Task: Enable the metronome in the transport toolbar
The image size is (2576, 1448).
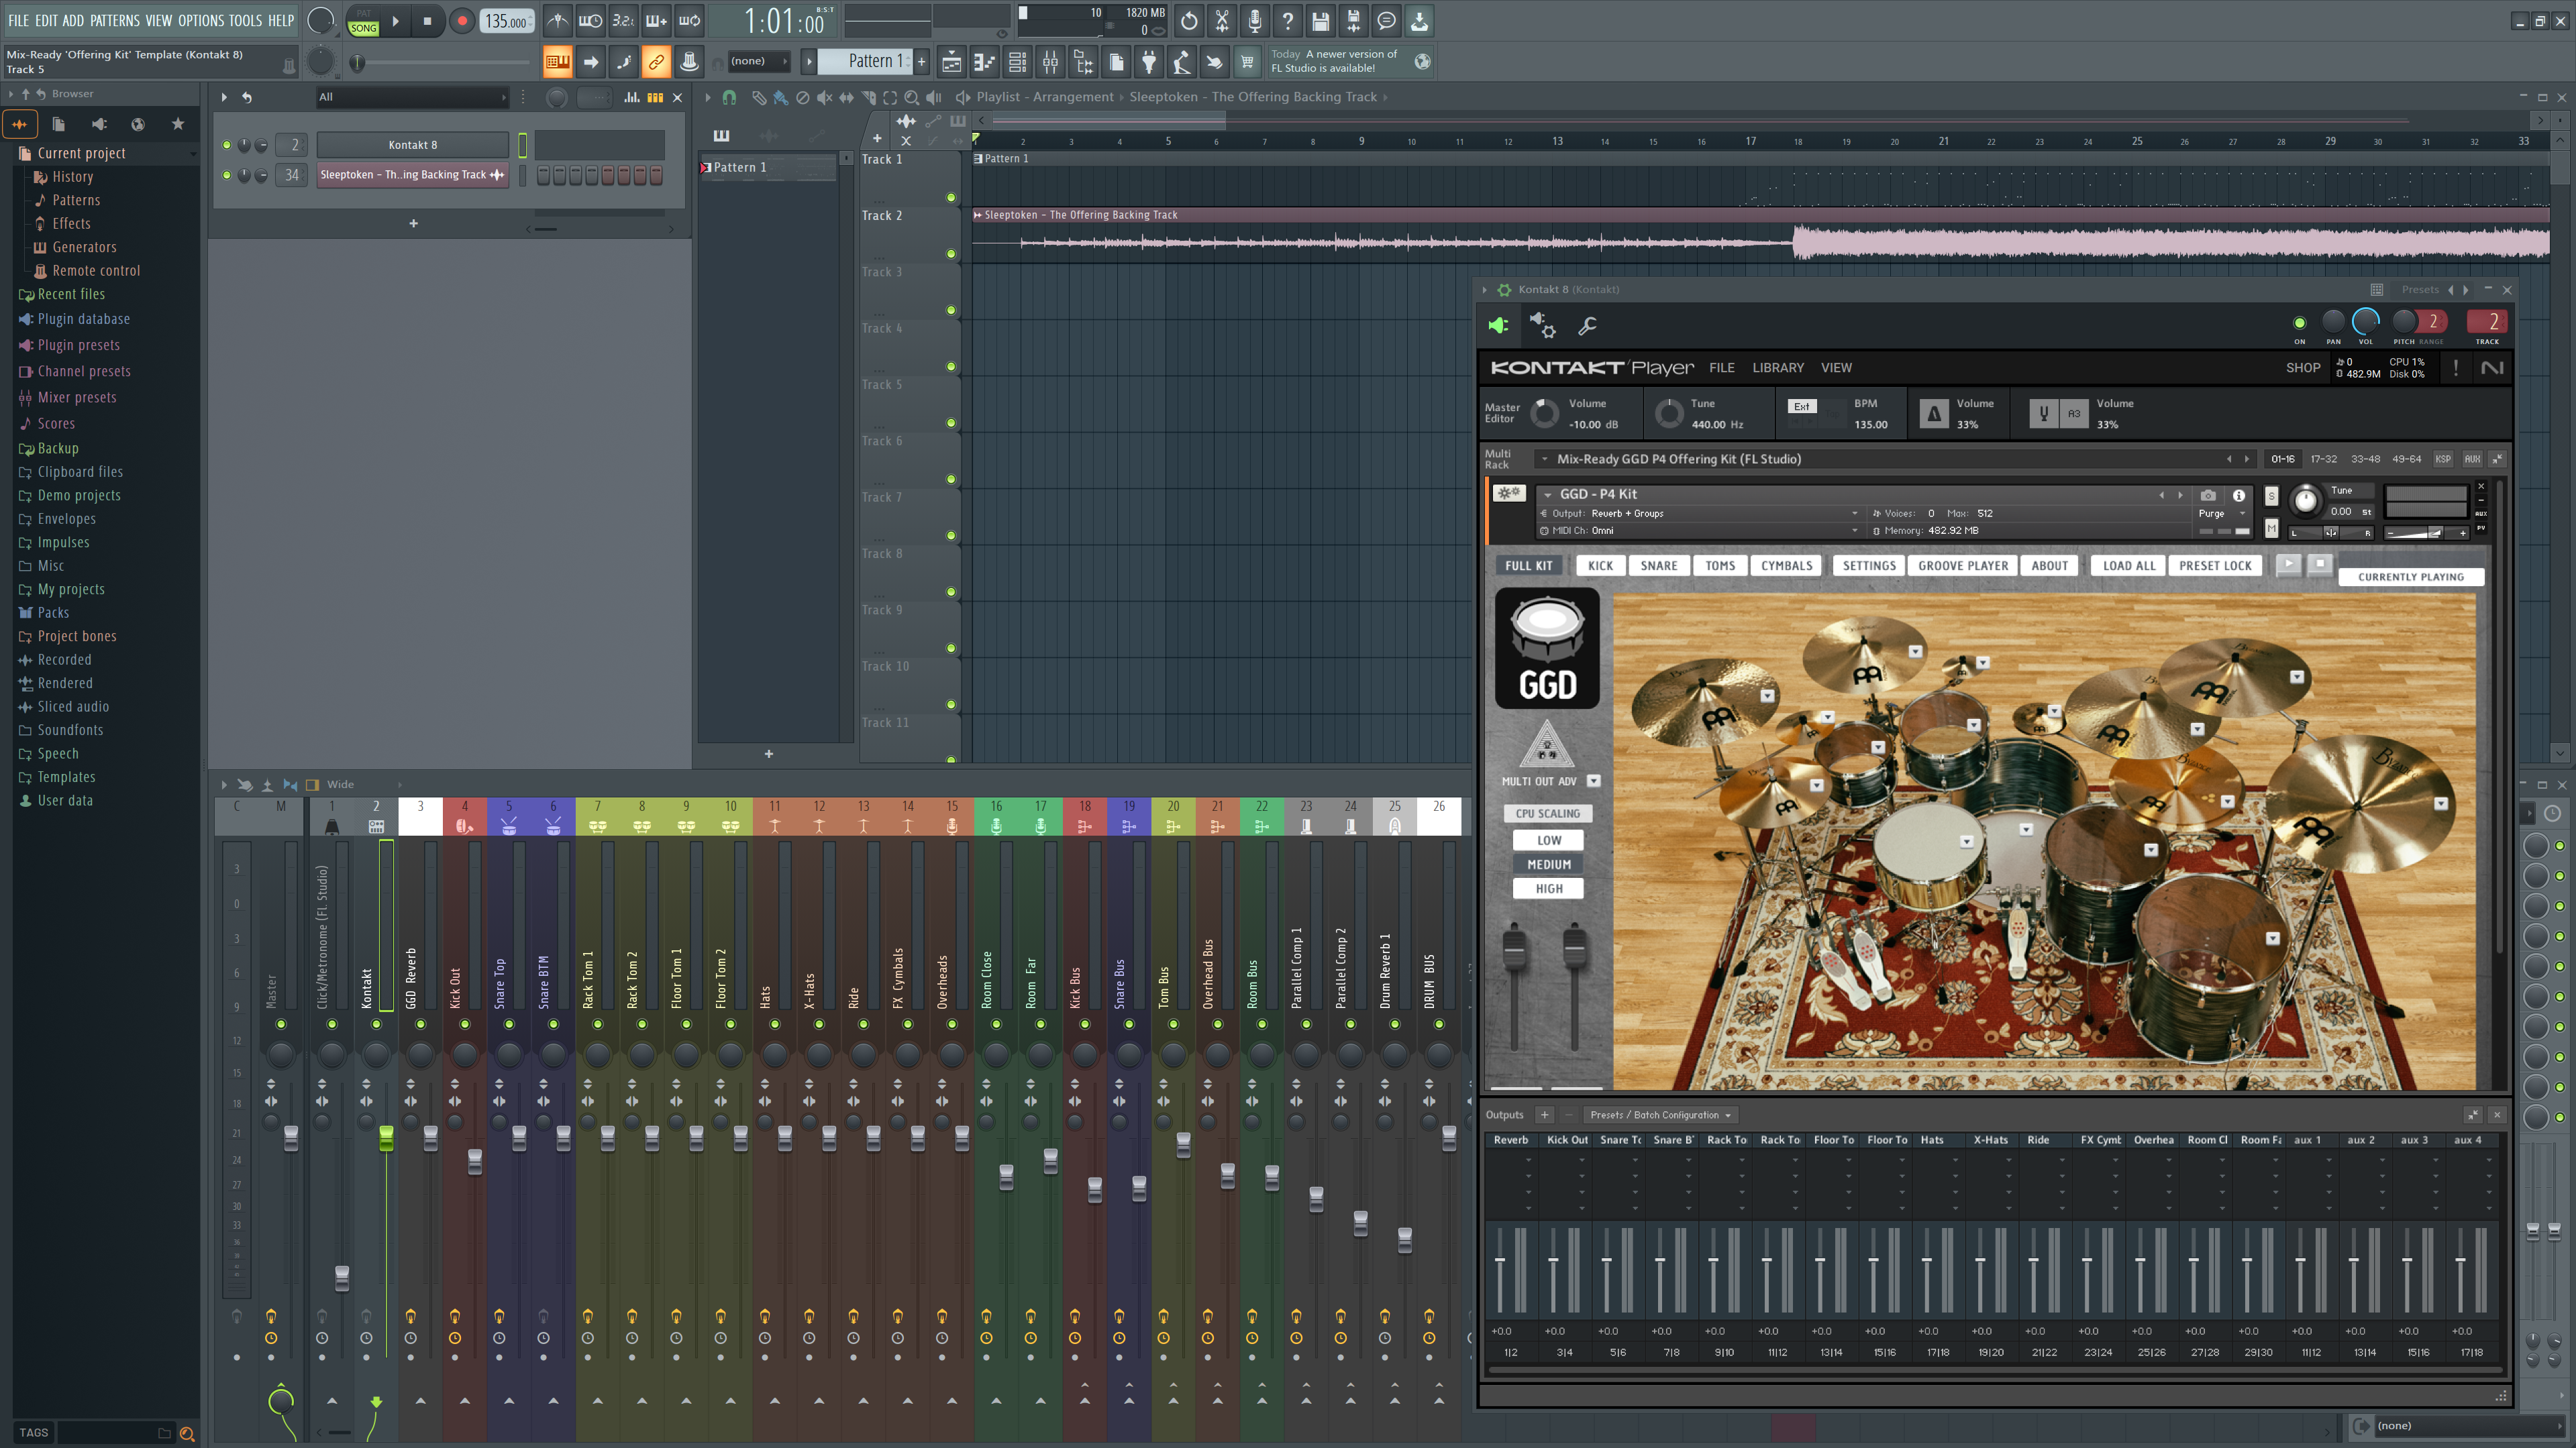Action: coord(557,20)
